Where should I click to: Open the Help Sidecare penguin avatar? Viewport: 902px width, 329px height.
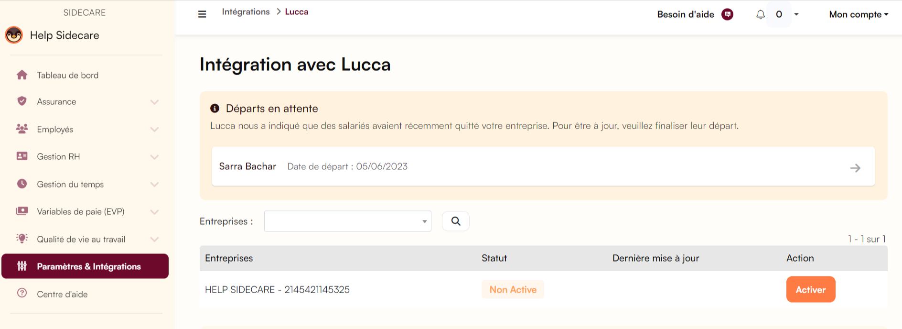coord(14,35)
